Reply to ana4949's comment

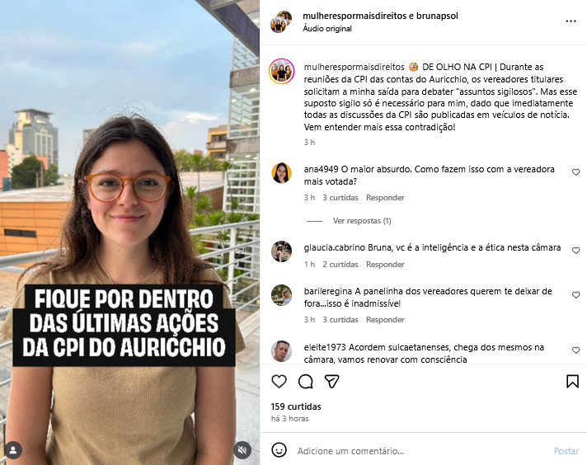385,198
